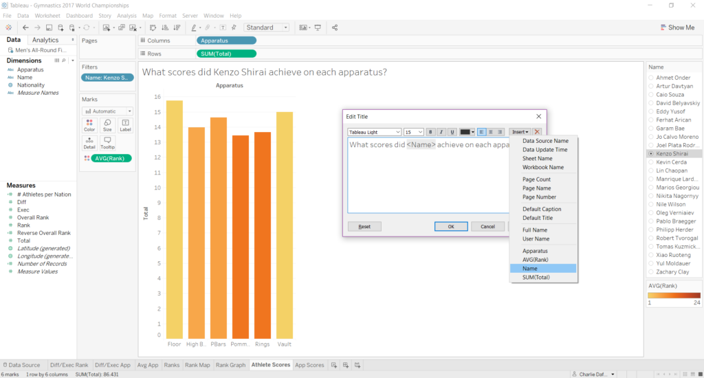Select Ahmet Onder in the Name filter
The image size is (704, 378).
[651, 78]
